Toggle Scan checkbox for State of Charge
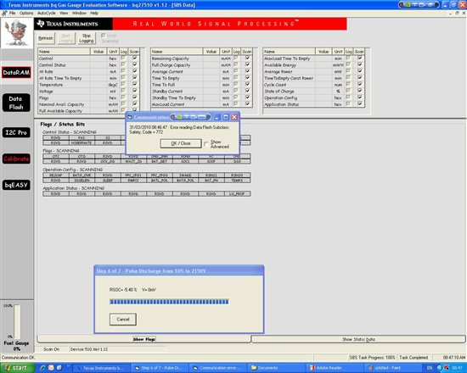The height and width of the screenshot is (373, 467). click(x=360, y=91)
